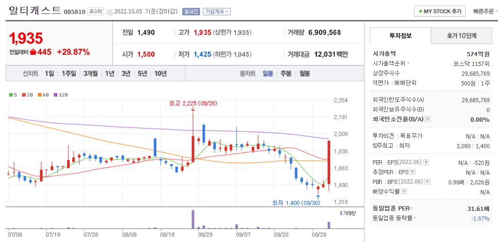Screen dimensions: 503x242
Task: Click the 최고 2,225 (08/26) marker
Action: point(193,104)
